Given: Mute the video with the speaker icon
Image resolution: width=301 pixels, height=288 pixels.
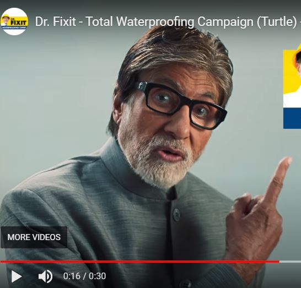Looking at the screenshot, I should tap(46, 276).
